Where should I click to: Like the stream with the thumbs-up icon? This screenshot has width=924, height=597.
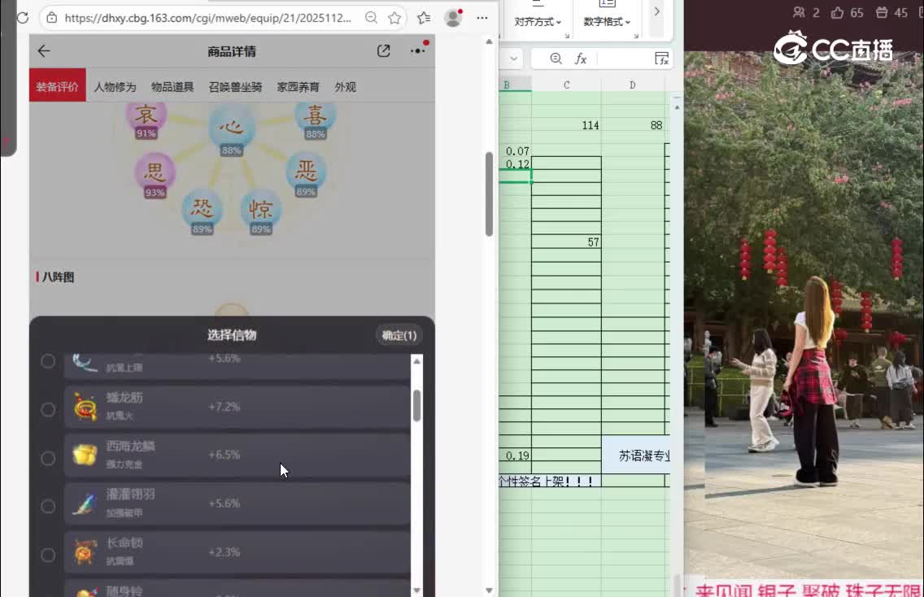837,12
